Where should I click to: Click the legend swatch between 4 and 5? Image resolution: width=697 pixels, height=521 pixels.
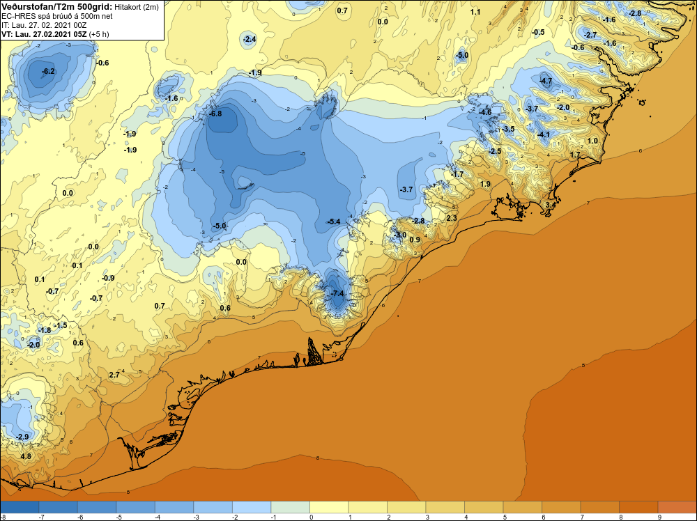pyautogui.click(x=484, y=507)
